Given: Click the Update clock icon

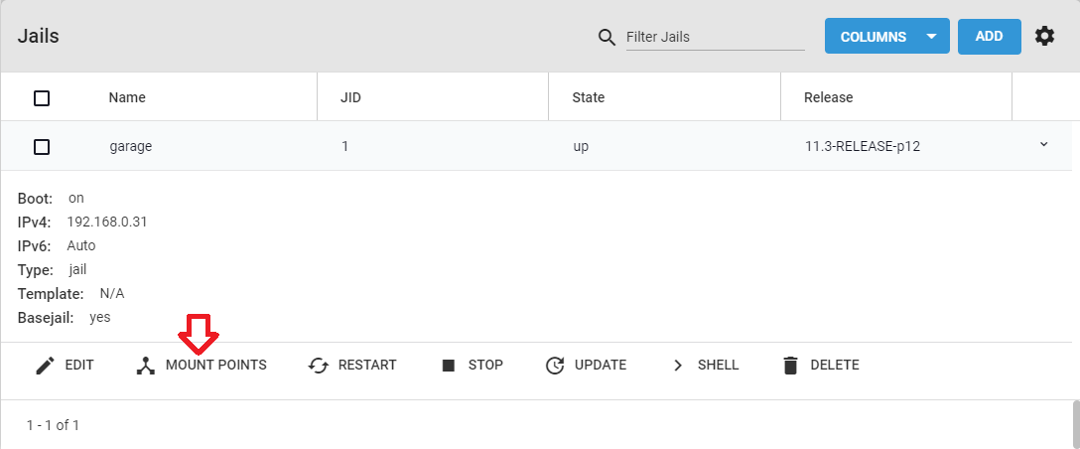Looking at the screenshot, I should tap(555, 366).
